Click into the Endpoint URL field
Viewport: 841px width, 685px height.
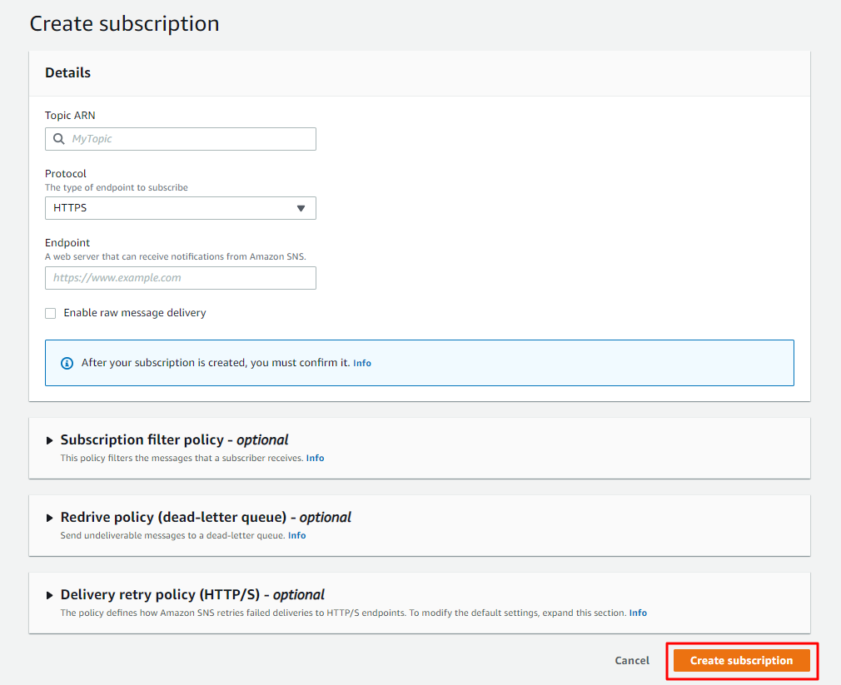[x=180, y=278]
